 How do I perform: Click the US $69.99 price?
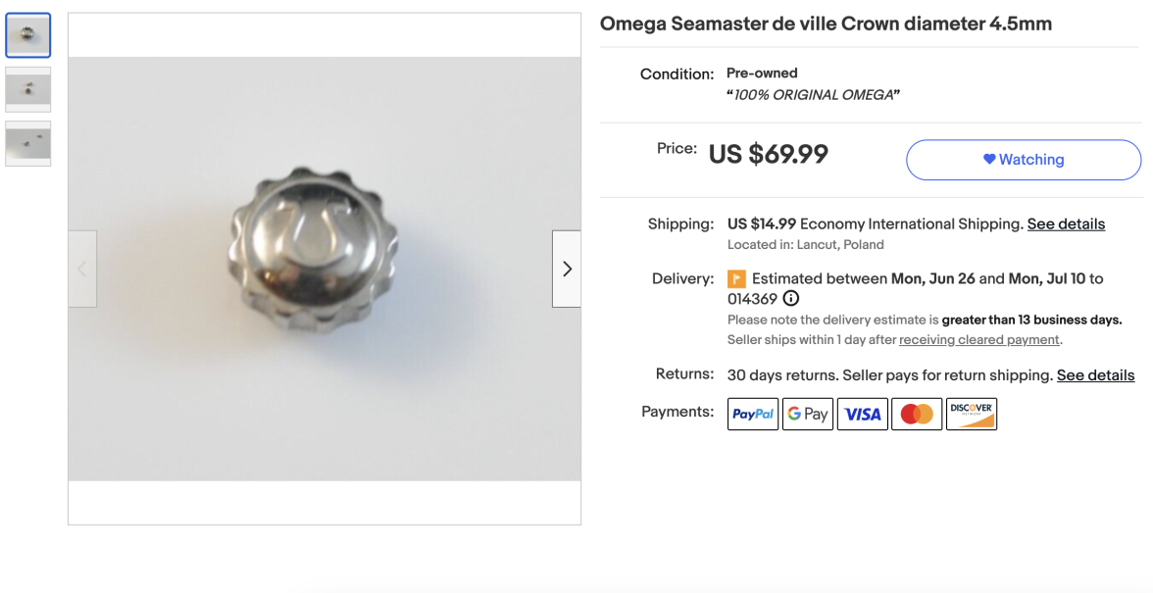768,154
